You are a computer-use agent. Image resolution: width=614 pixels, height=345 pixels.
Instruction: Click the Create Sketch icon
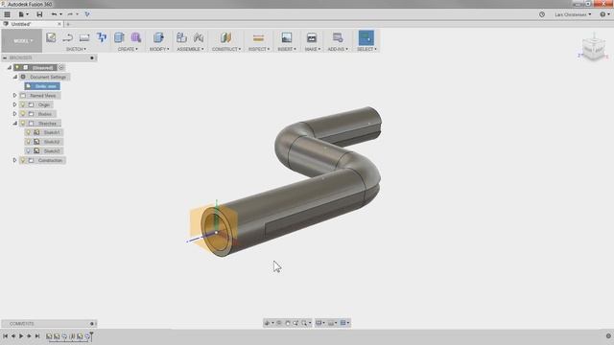tap(51, 37)
